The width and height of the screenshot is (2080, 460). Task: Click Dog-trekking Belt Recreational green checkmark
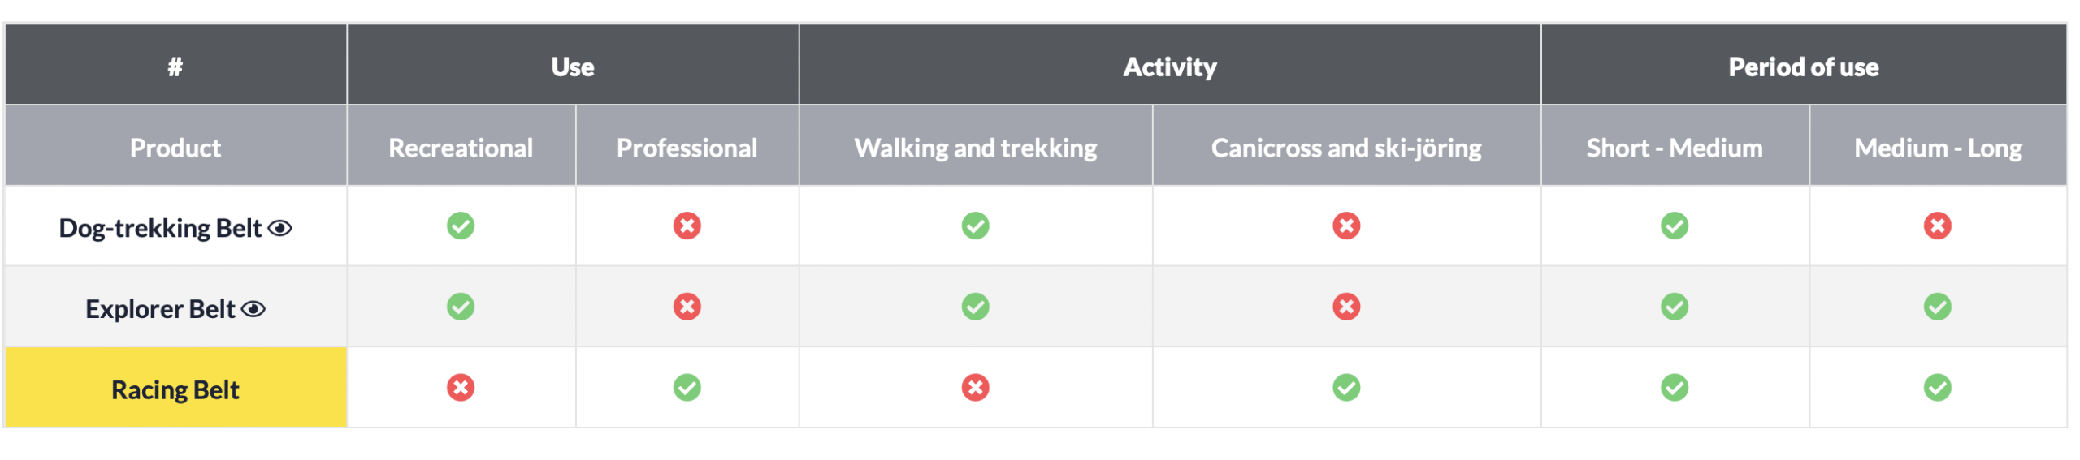[461, 226]
